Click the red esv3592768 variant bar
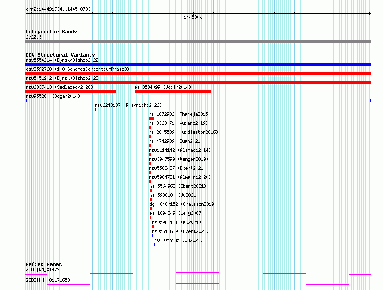This screenshot has height=290, width=383. pyautogui.click(x=198, y=73)
